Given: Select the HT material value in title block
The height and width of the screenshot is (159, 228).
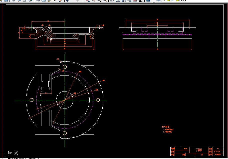Looking at the screenshot, I should (216, 151).
